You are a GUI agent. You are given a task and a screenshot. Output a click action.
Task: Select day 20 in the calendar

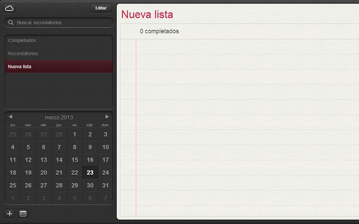point(44,173)
